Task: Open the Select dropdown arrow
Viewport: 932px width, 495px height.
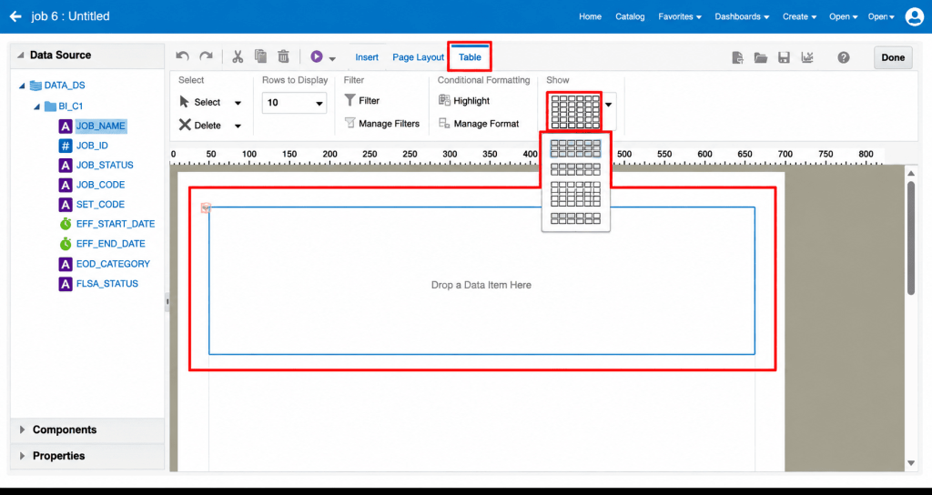Action: coord(238,103)
